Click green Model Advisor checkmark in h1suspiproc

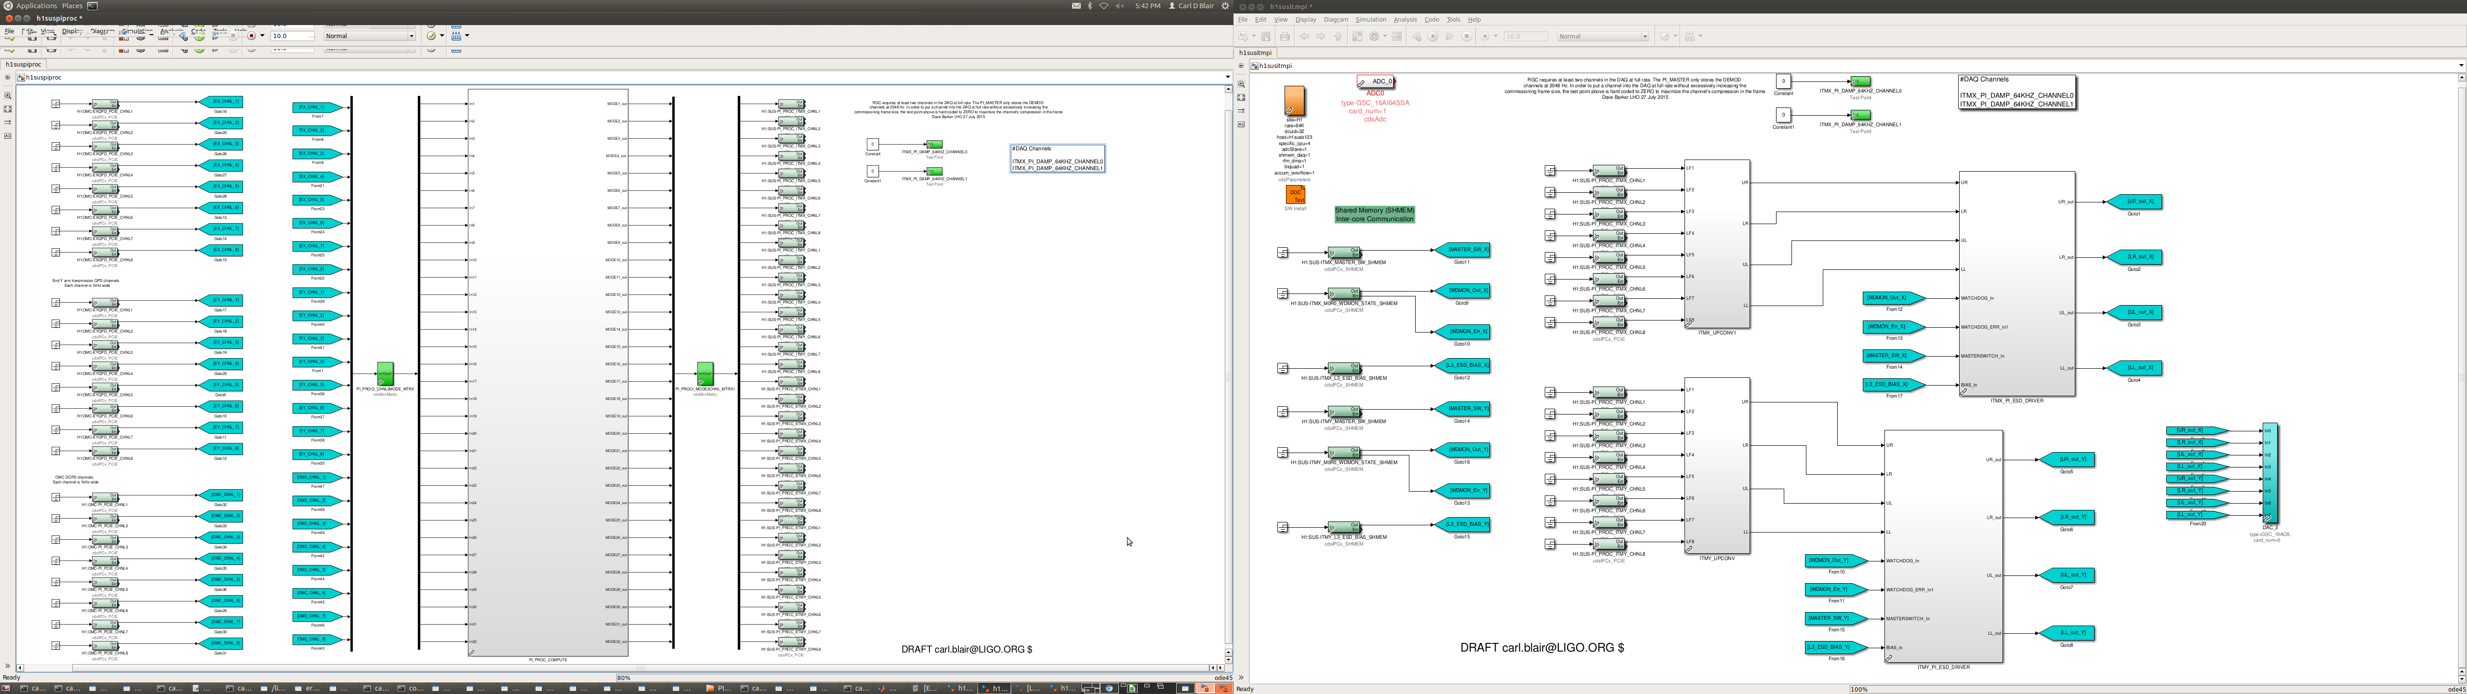point(431,37)
